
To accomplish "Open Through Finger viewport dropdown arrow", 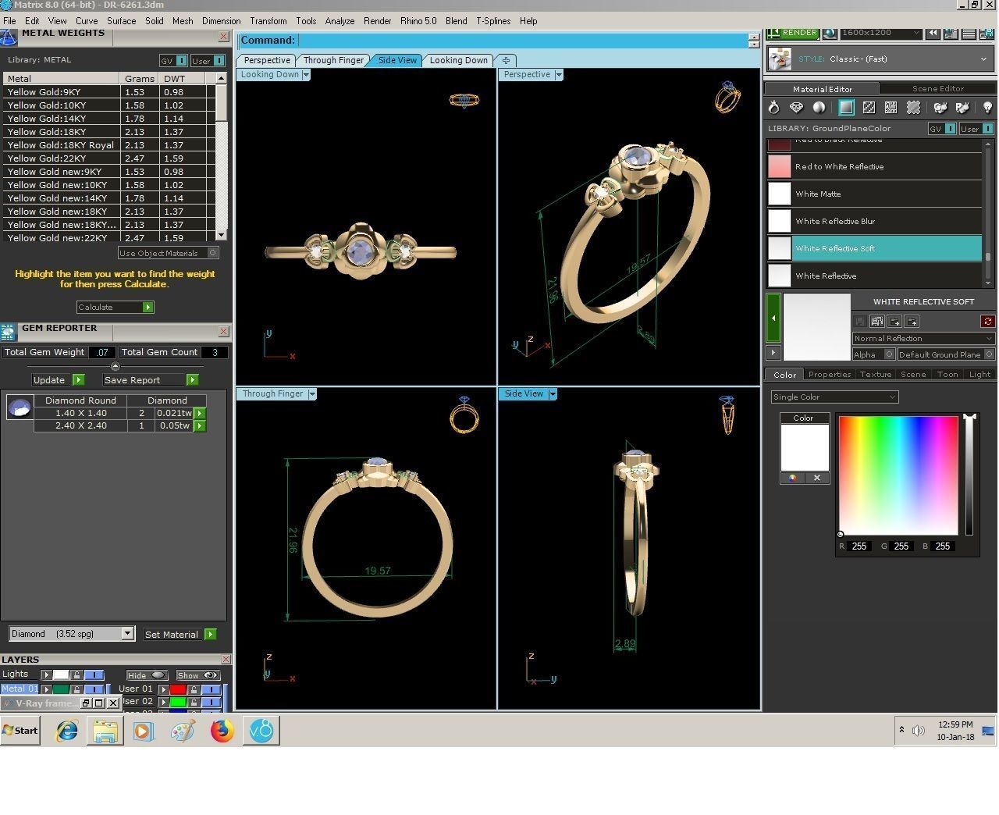I will click(x=312, y=394).
